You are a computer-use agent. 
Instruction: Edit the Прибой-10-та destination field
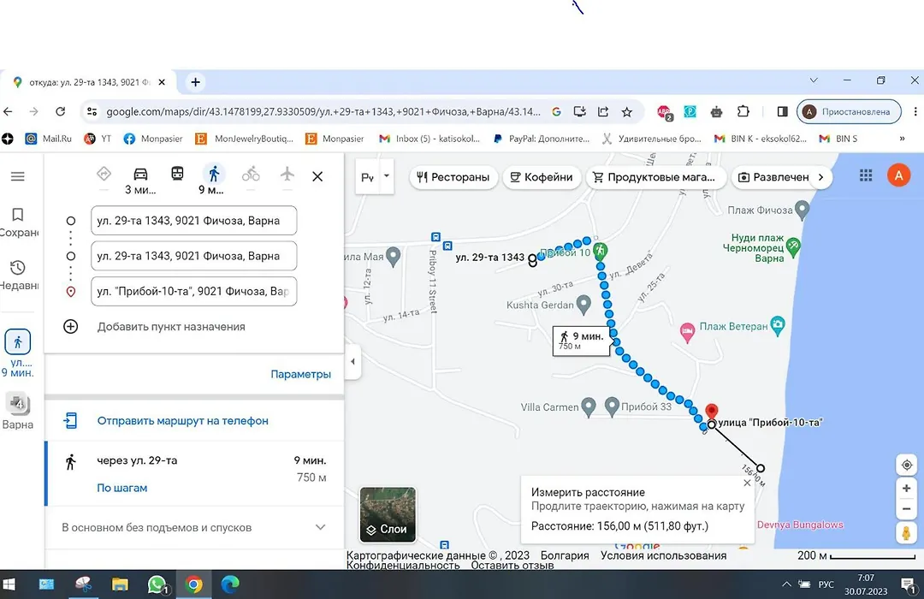[x=194, y=291]
